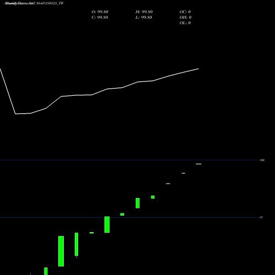Image resolution: width=275 pixels, height=275 pixels.
Task: Click the low price value L: 99.80
Action: [x=144, y=18]
